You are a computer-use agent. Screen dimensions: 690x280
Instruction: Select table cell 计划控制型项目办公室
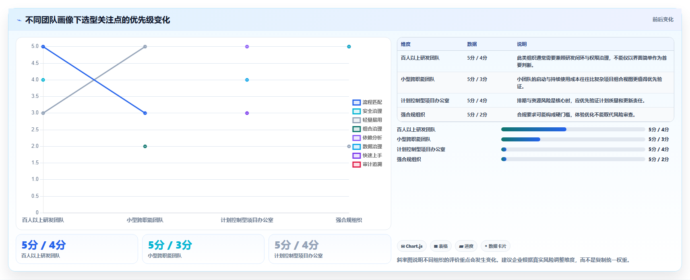tap(425, 101)
